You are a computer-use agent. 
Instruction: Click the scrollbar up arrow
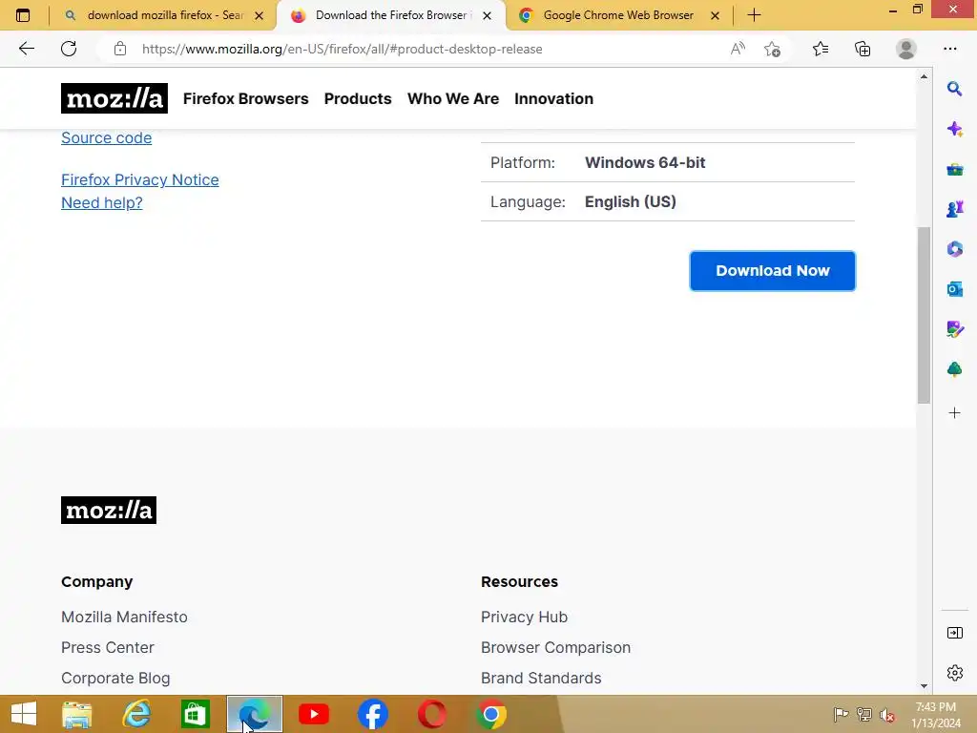[924, 76]
